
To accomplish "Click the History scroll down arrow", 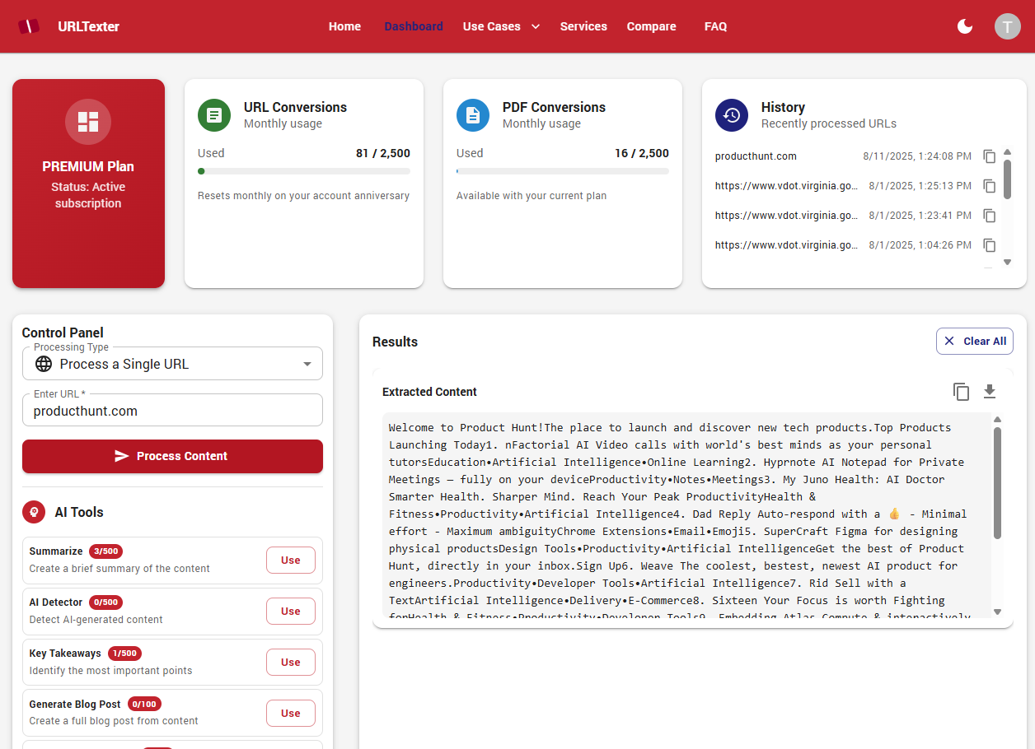I will click(1007, 262).
